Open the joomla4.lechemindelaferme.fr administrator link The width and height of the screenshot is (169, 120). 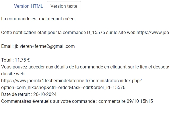[71, 80]
